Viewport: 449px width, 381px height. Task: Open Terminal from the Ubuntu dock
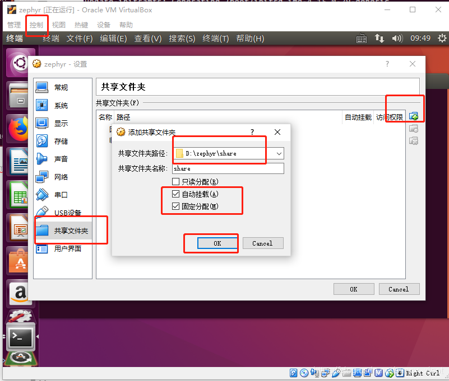click(x=20, y=337)
